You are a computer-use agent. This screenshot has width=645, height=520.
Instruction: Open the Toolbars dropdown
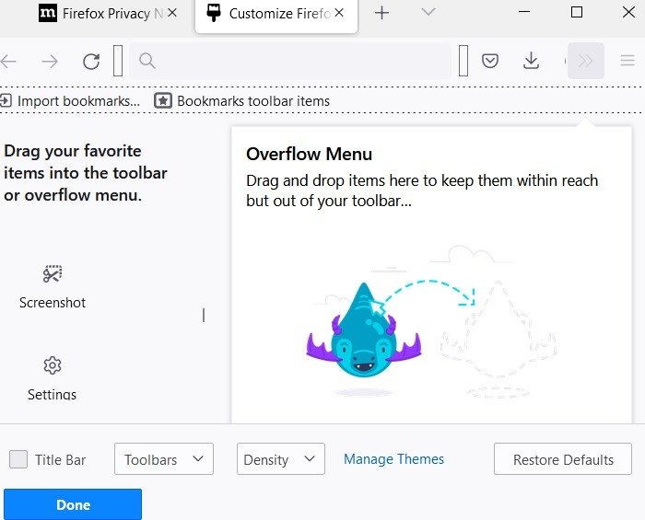[164, 459]
